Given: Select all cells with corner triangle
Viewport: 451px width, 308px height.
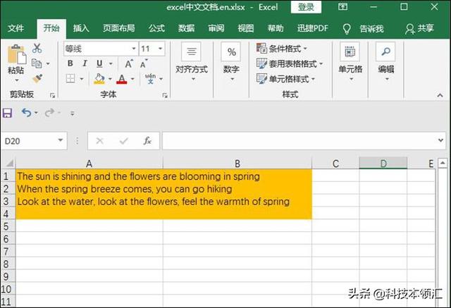Looking at the screenshot, I should click(x=8, y=164).
